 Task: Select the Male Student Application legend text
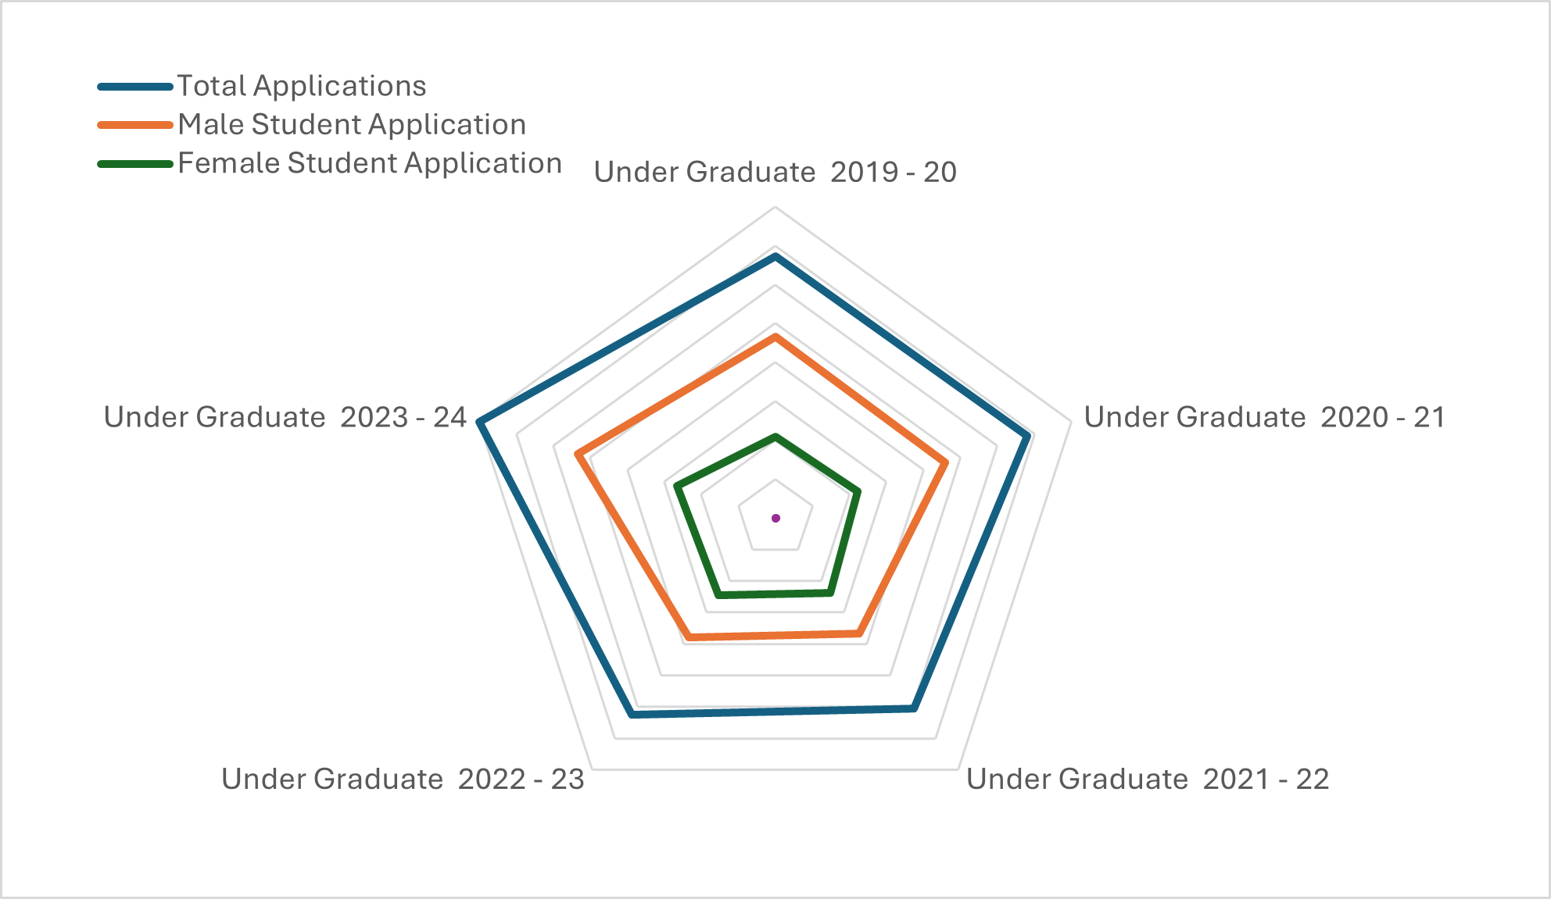(352, 125)
